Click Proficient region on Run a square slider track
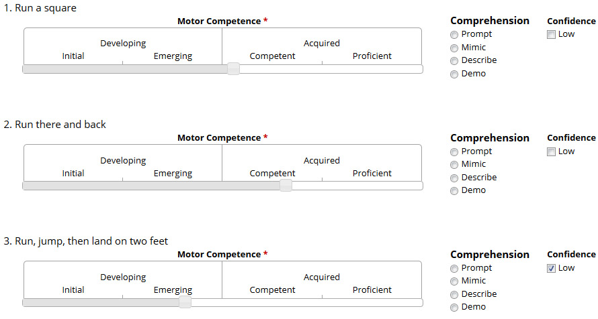The image size is (598, 319). tap(372, 69)
